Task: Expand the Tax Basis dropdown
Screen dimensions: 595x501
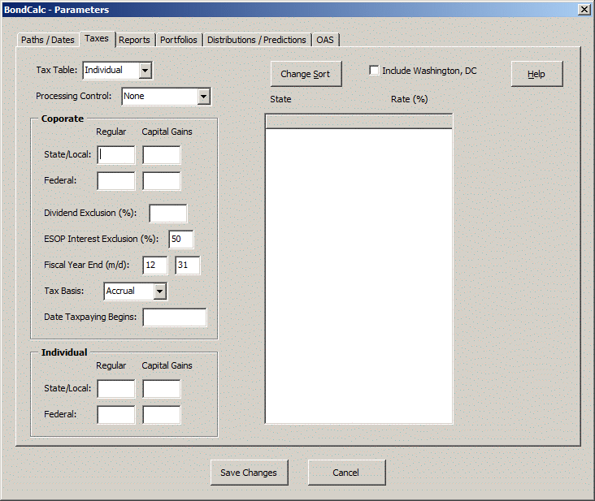Action: pos(159,291)
